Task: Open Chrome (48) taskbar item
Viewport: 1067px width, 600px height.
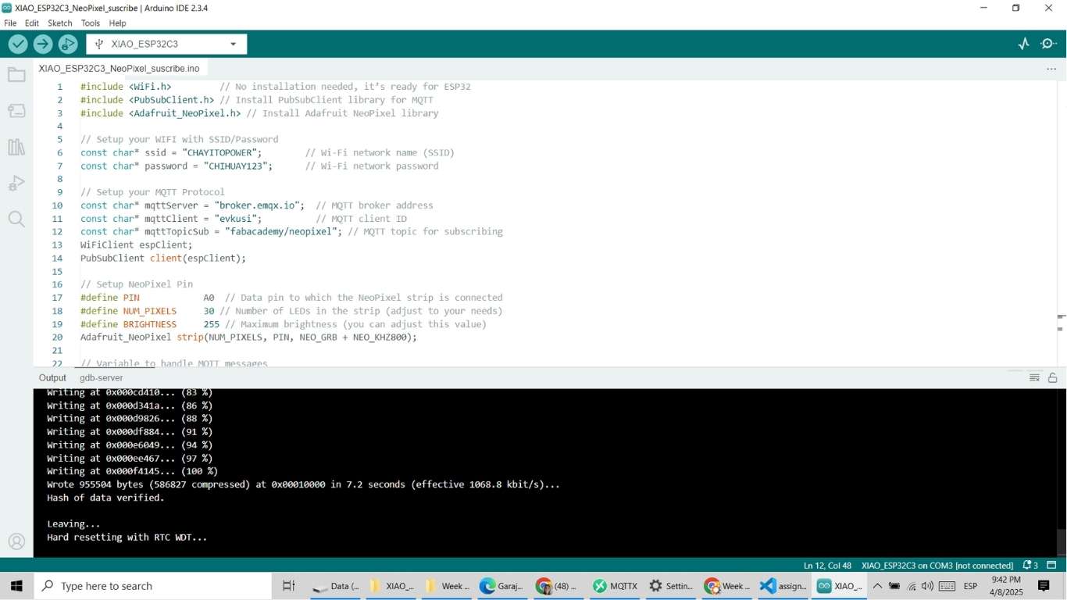Action: (x=558, y=586)
